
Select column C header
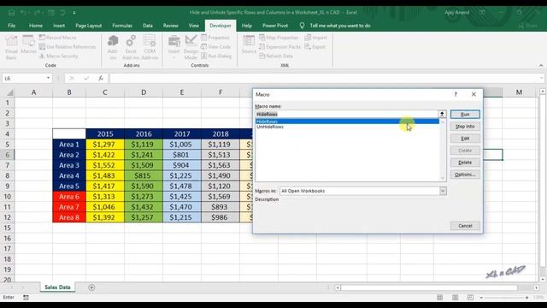tap(105, 92)
